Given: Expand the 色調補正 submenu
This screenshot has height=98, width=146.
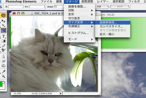Looking at the screenshot, I should point(80,26).
